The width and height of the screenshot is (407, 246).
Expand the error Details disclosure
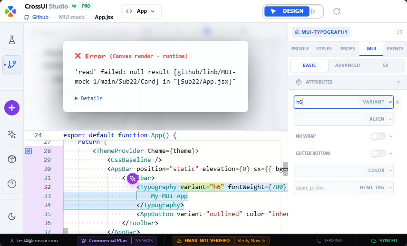pyautogui.click(x=89, y=98)
